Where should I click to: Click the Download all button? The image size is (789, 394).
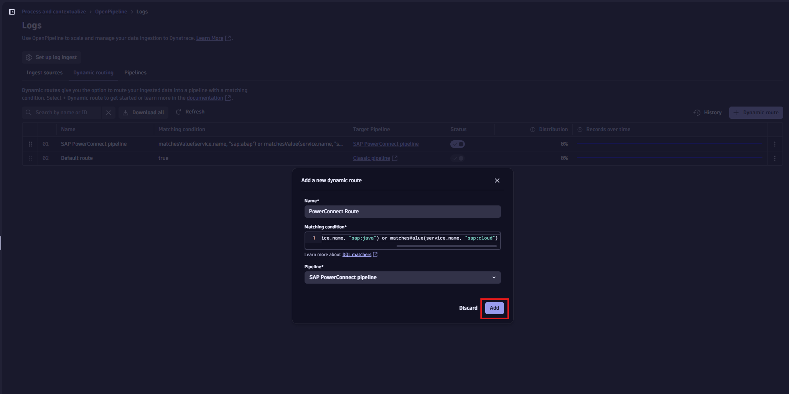tap(143, 113)
